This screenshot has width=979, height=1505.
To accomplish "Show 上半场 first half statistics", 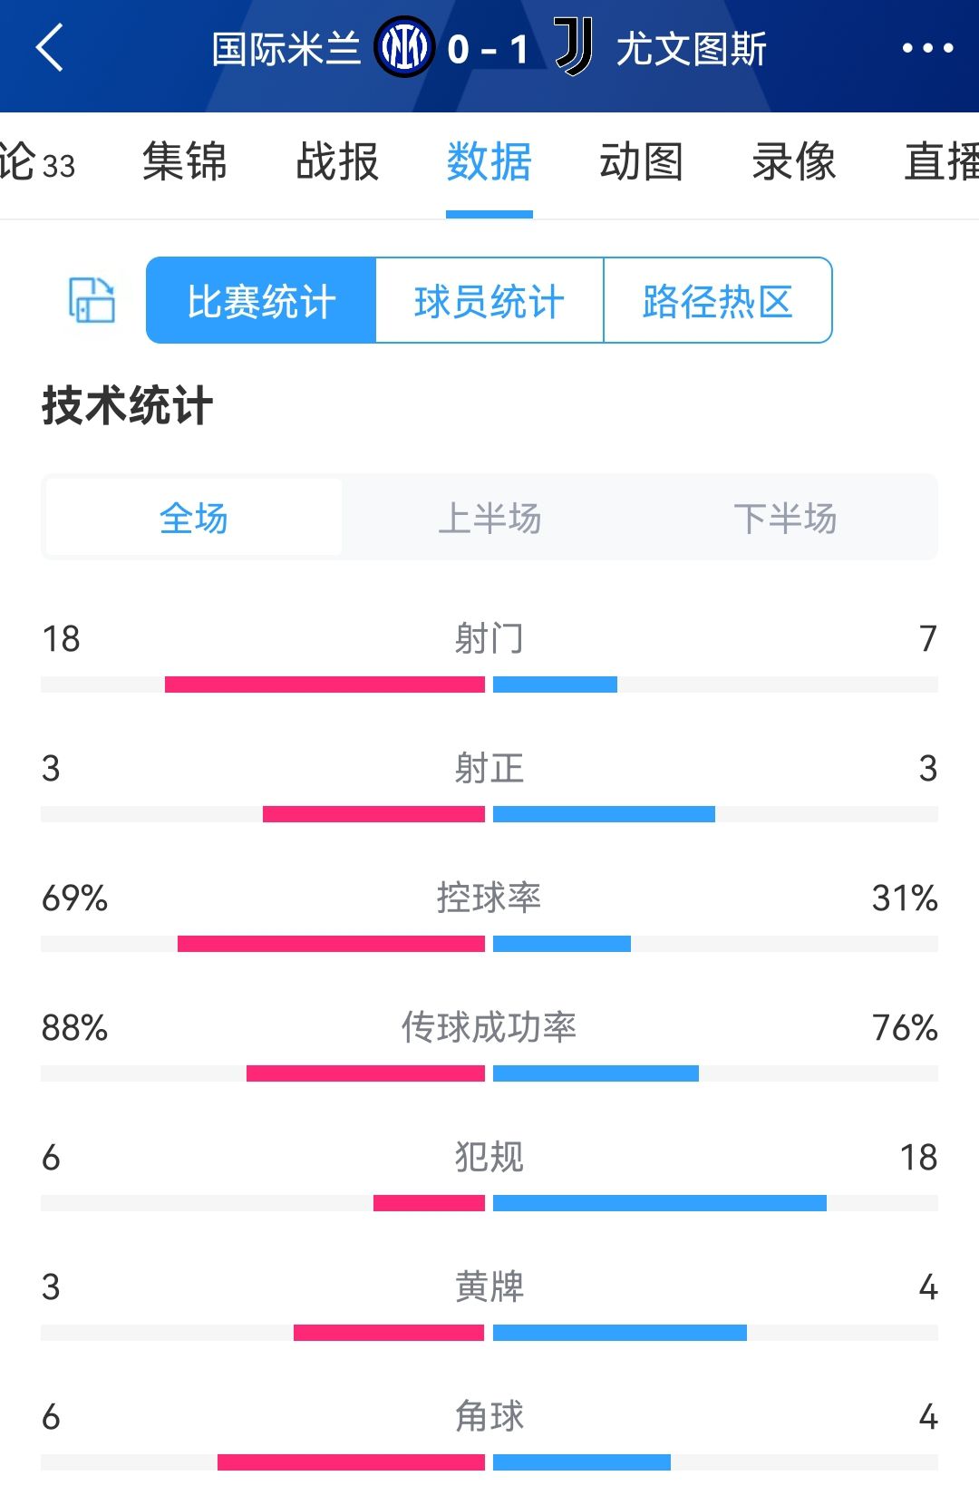I will [x=489, y=519].
